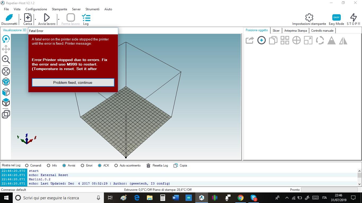362x203 pixels.
Task: Disable the ACK log filter
Action: [x=100, y=165]
